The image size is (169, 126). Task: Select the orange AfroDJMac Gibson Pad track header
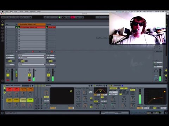[32, 24]
